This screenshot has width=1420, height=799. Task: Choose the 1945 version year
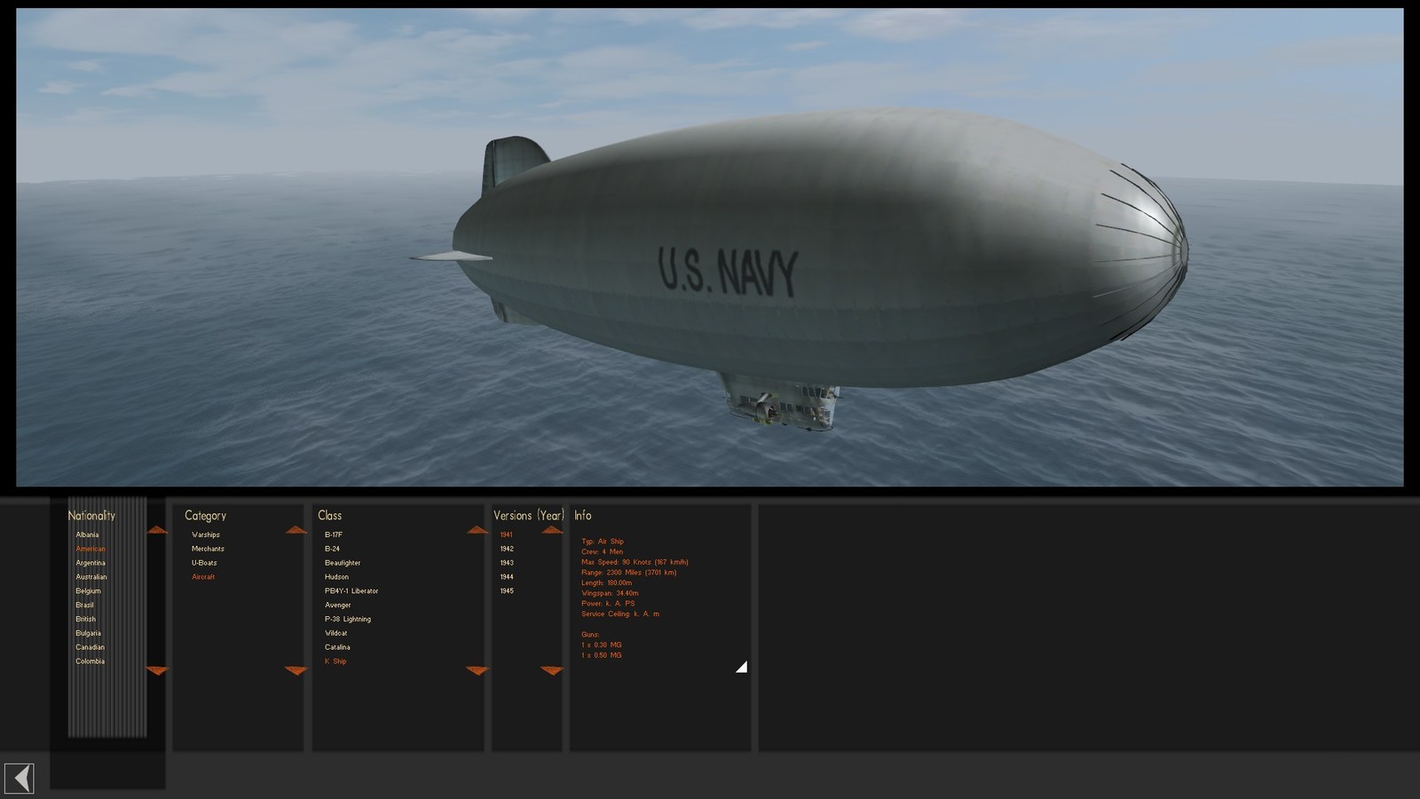(507, 591)
